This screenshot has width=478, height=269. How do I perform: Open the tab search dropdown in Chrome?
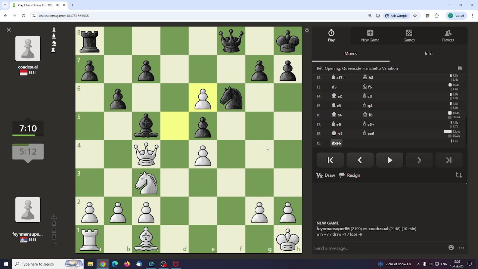(5, 5)
